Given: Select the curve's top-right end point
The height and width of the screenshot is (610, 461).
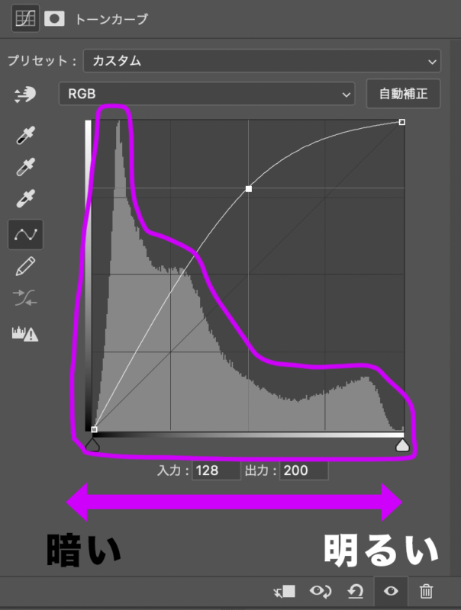Looking at the screenshot, I should click(401, 122).
